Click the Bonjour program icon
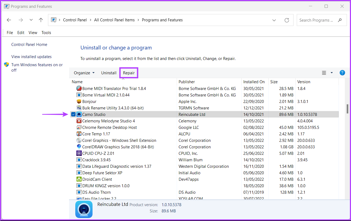 [79, 101]
